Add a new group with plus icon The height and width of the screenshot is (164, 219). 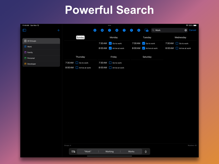point(59,30)
